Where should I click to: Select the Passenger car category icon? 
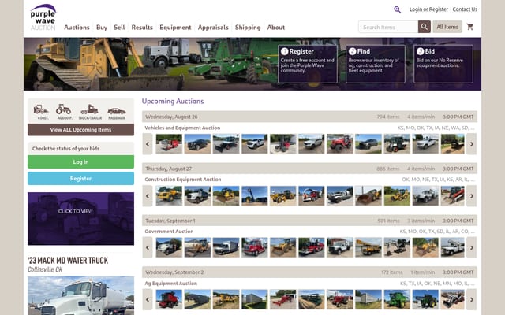tap(117, 113)
